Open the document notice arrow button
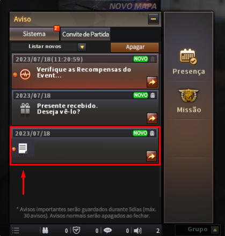The height and width of the screenshot is (236, 225). coord(151,156)
